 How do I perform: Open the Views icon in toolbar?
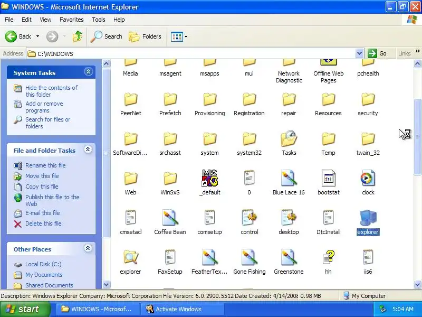(x=177, y=36)
